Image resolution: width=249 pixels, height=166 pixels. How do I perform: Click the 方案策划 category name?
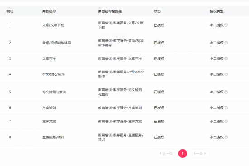tap(49, 108)
